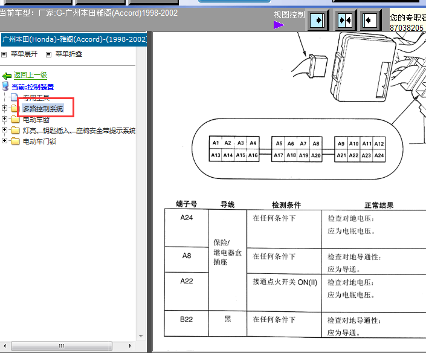Click the 菜单折叠 button

[69, 54]
